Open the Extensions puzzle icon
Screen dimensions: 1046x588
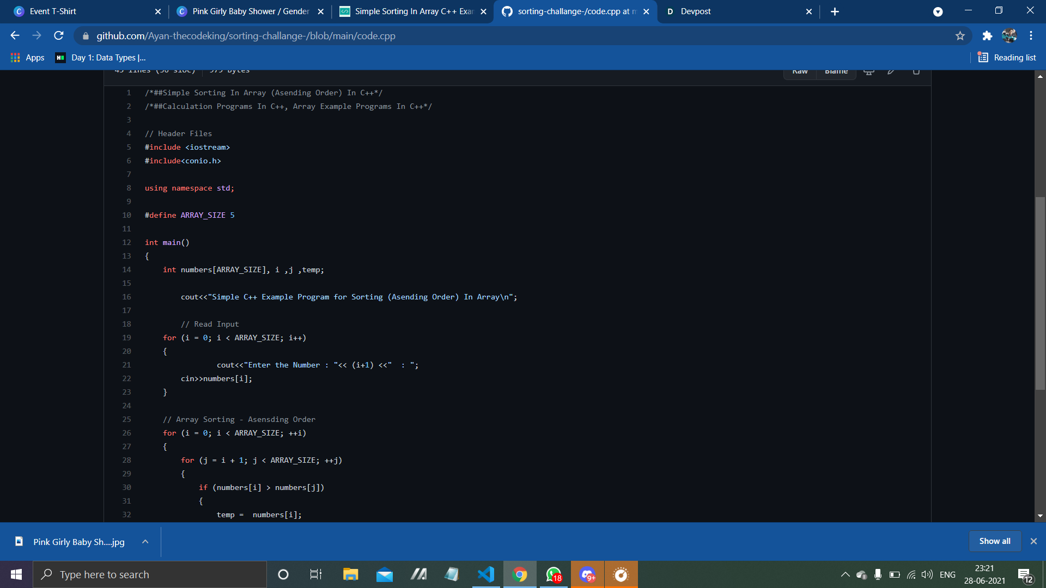tap(987, 36)
